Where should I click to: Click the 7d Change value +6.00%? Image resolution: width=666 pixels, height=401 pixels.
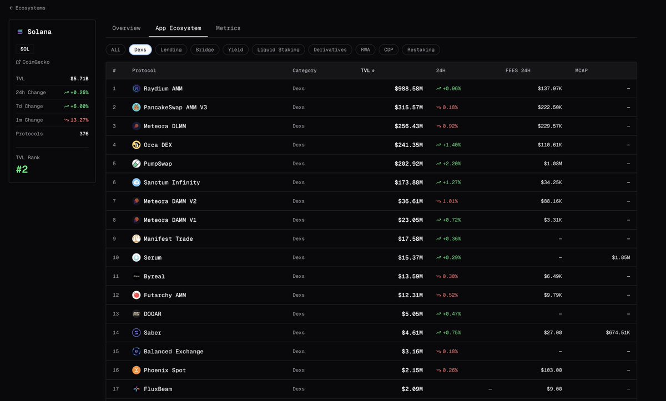tap(76, 106)
